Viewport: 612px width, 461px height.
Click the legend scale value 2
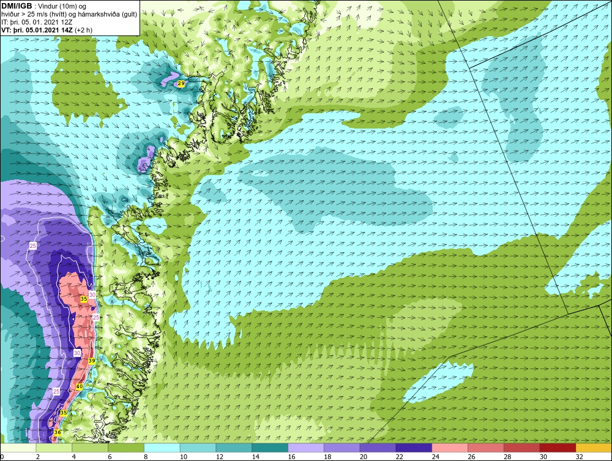(x=38, y=457)
